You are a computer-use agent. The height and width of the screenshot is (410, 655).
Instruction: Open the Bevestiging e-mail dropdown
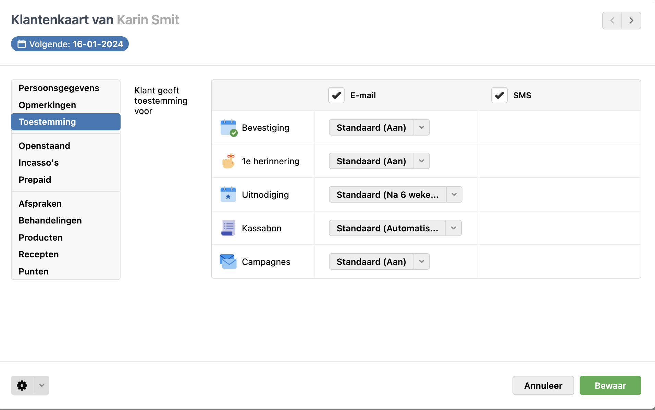click(x=379, y=127)
